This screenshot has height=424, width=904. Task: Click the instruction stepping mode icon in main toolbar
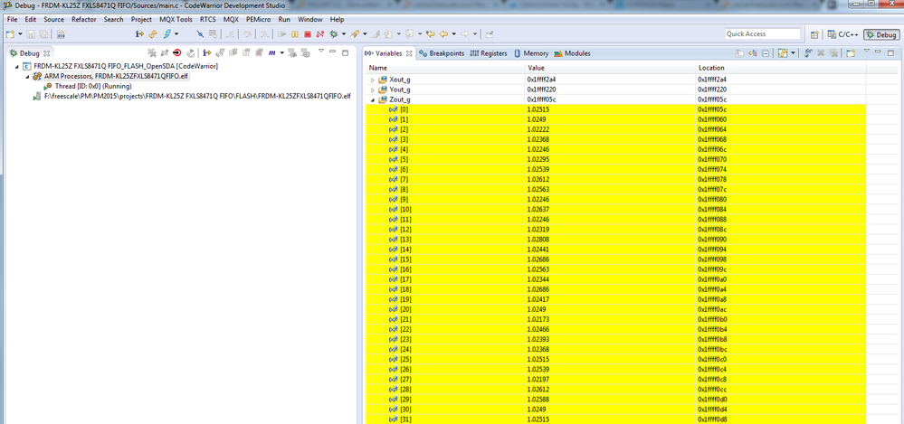pos(139,34)
